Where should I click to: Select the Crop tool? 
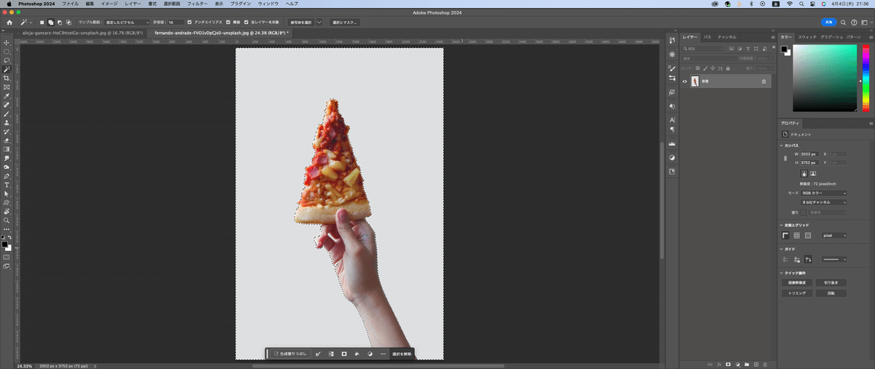(x=7, y=78)
